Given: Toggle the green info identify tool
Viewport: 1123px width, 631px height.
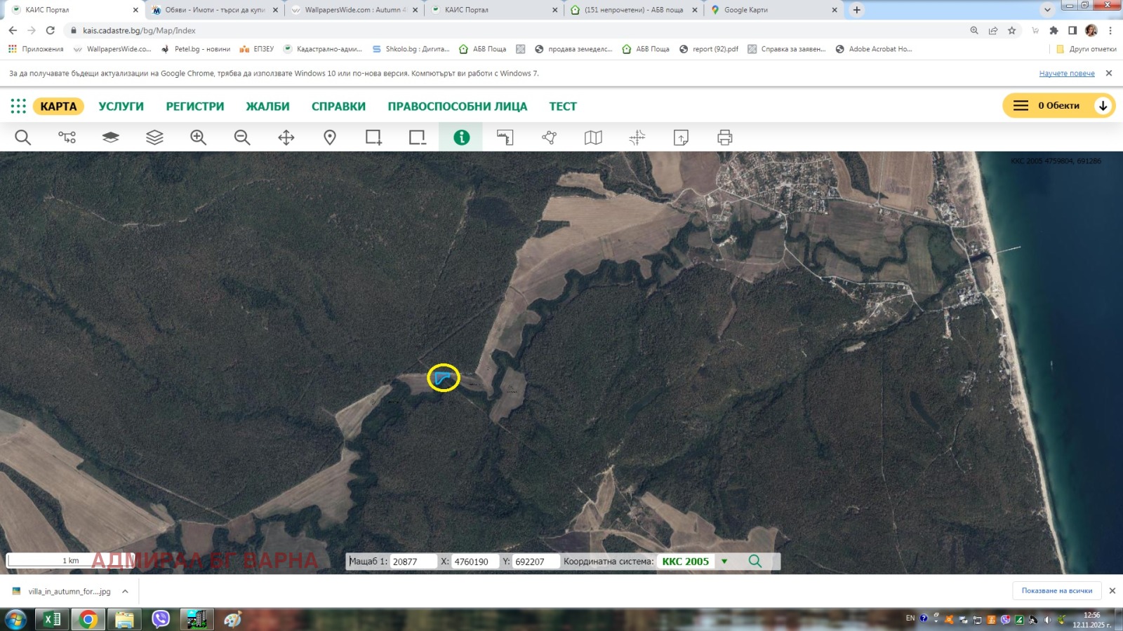Looking at the screenshot, I should point(461,137).
